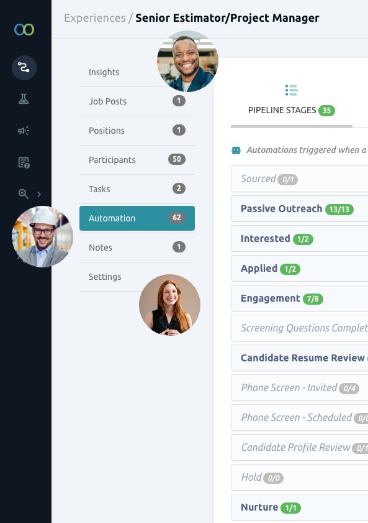Expand the Passive Outreach stage
The height and width of the screenshot is (523, 368).
tap(300, 209)
